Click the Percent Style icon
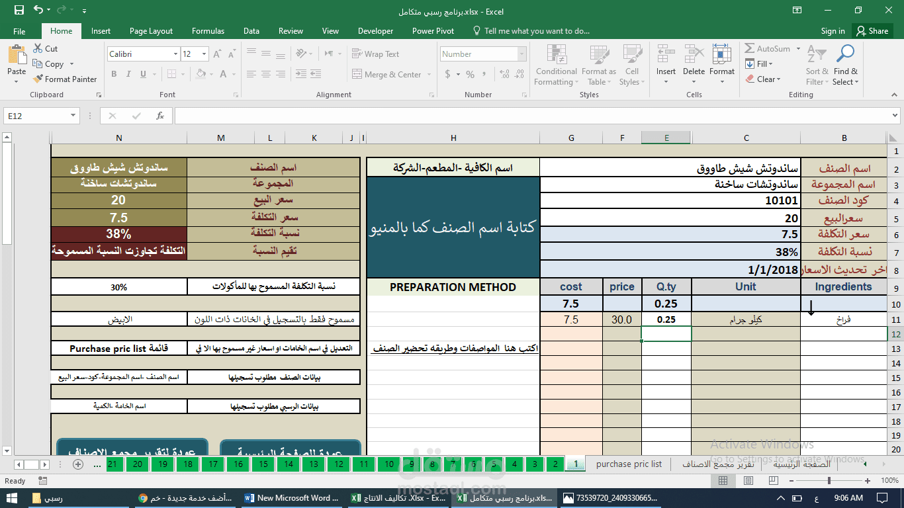904x508 pixels. pos(470,75)
